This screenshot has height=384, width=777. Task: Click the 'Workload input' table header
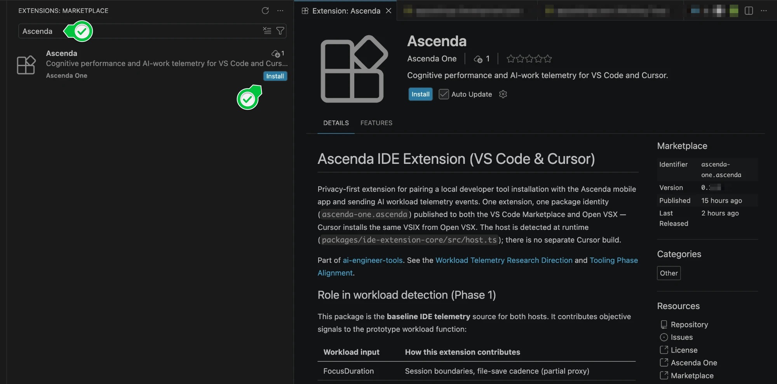pos(351,352)
